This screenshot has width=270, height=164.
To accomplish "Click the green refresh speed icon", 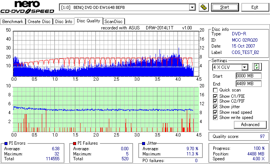I will [257, 67].
